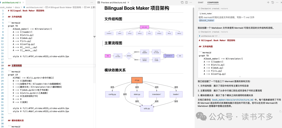
Task: Click editor line 1 '# Bilingual Book Maker 项目架构'
Action: [26, 10]
